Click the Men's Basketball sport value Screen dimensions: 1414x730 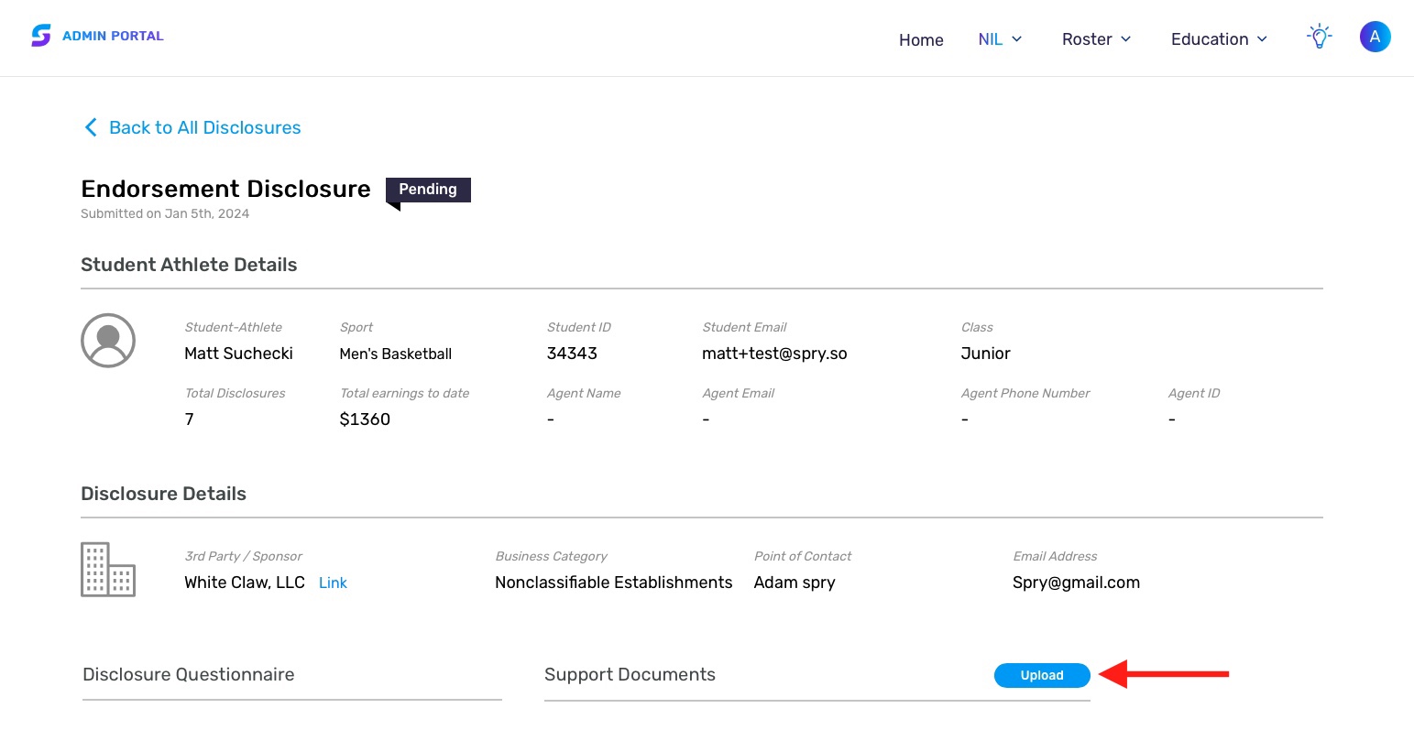point(396,354)
